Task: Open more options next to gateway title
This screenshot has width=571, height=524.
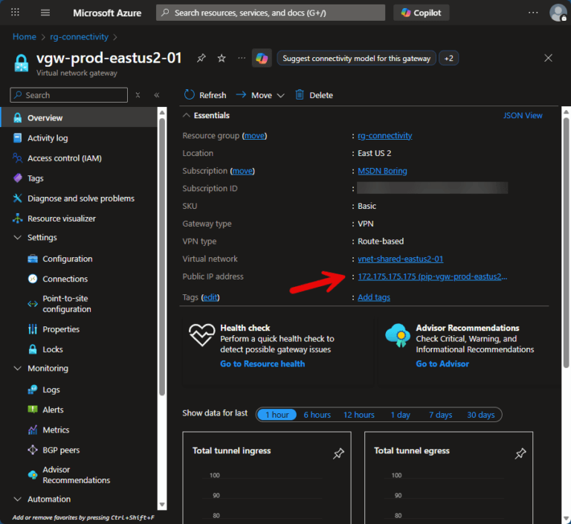Action: [x=242, y=58]
